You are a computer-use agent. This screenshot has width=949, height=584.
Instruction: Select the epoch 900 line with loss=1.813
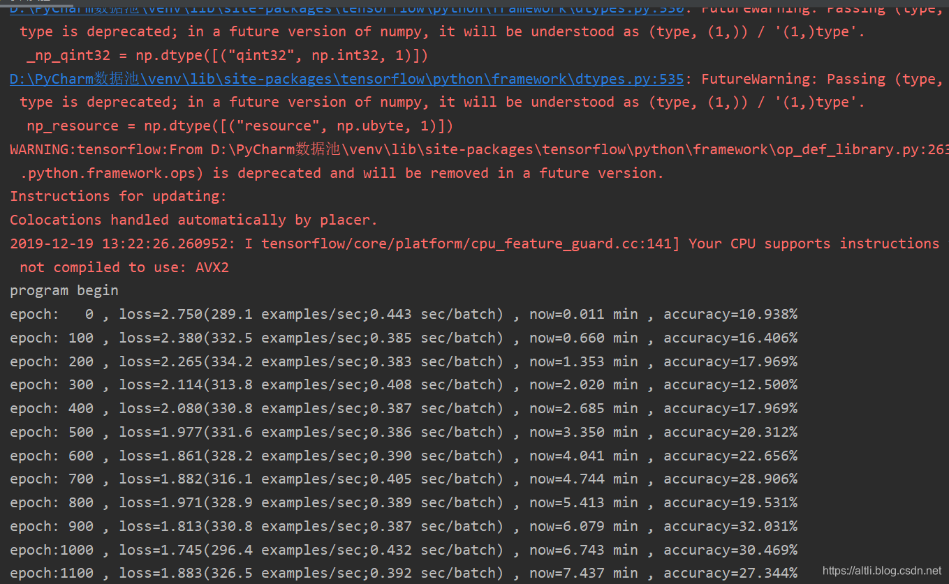[x=404, y=526]
